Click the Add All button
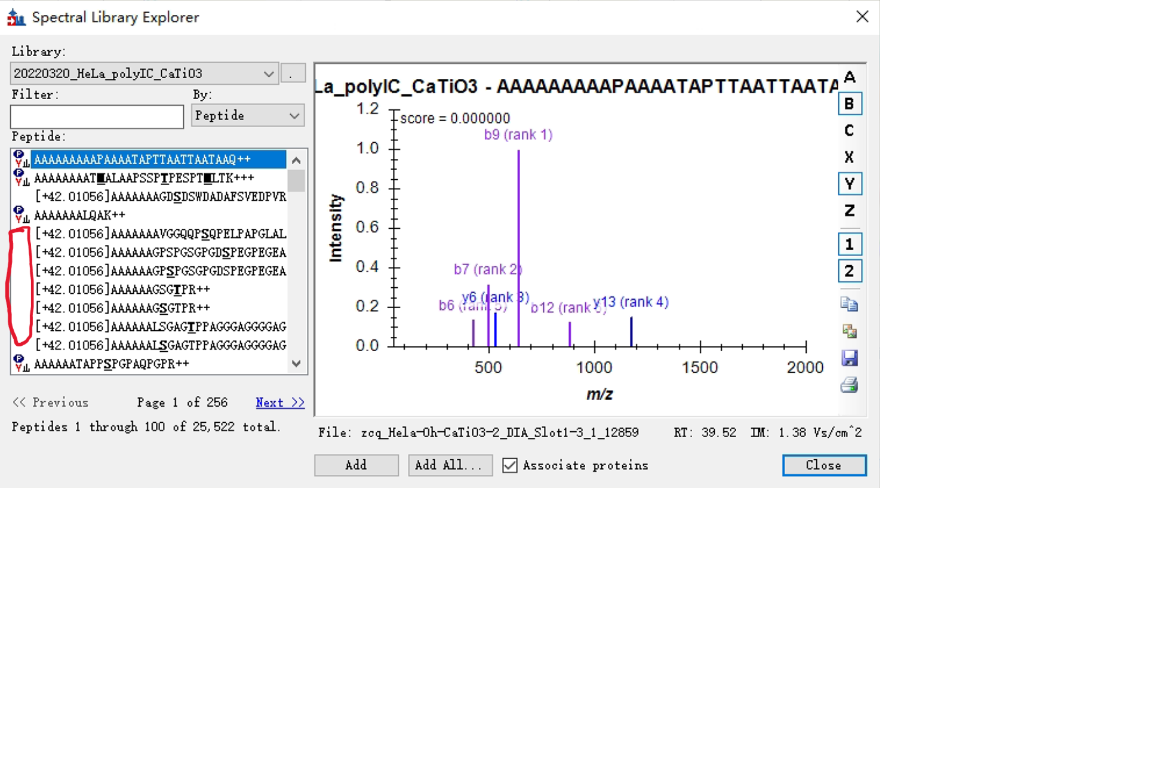1159x774 pixels. tap(450, 465)
